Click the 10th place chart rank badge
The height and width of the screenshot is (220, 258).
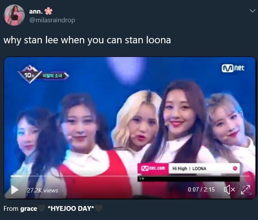point(30,75)
